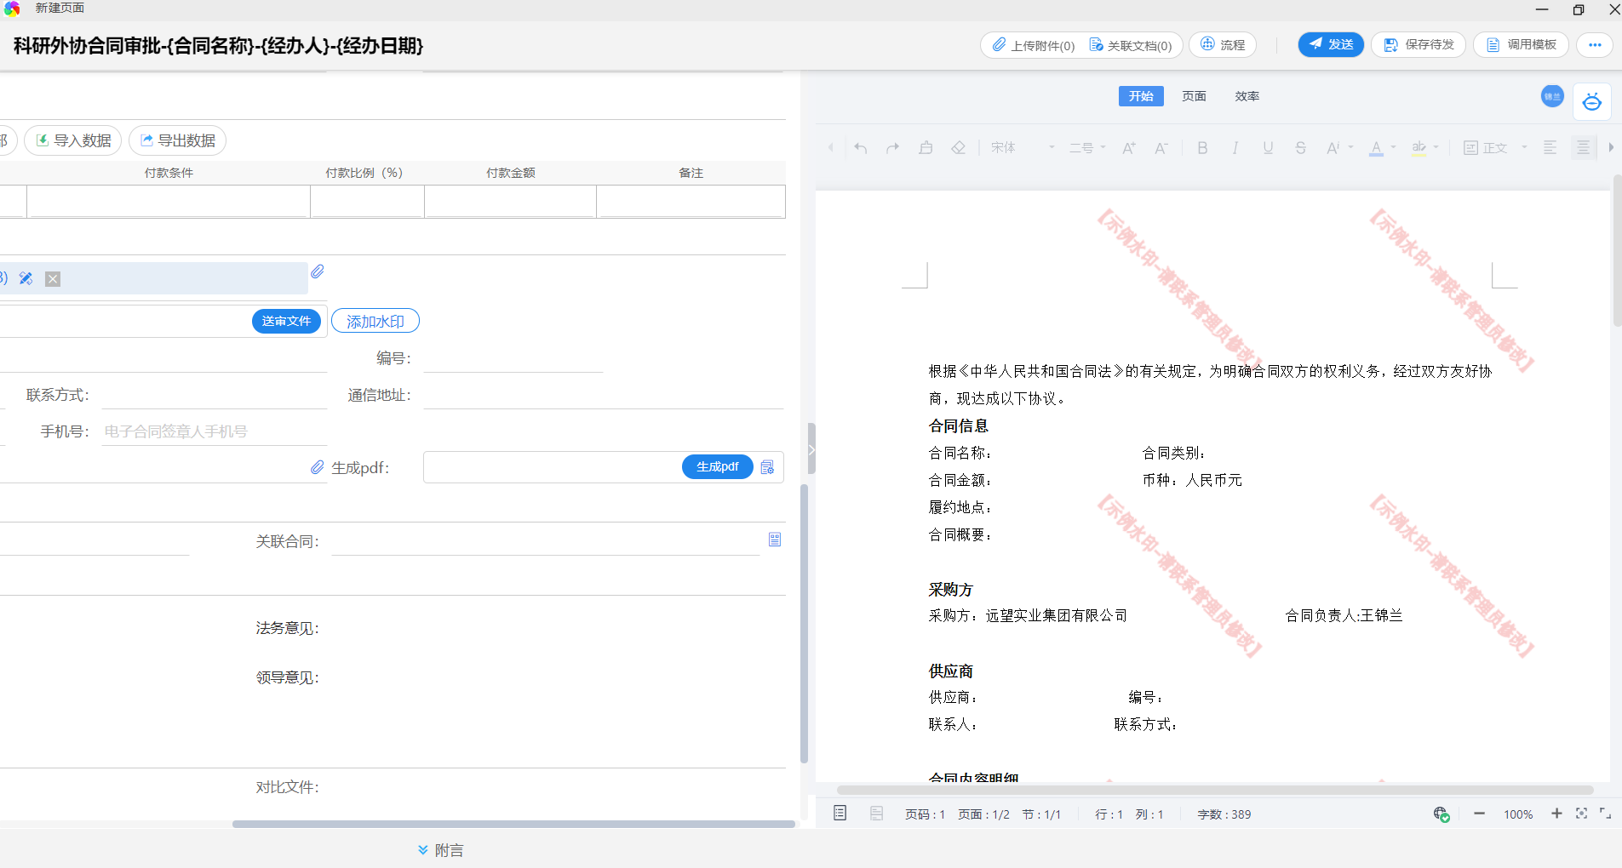Screen dimensions: 1622x868
Task: Click 保存待发 save draft button
Action: (1419, 44)
